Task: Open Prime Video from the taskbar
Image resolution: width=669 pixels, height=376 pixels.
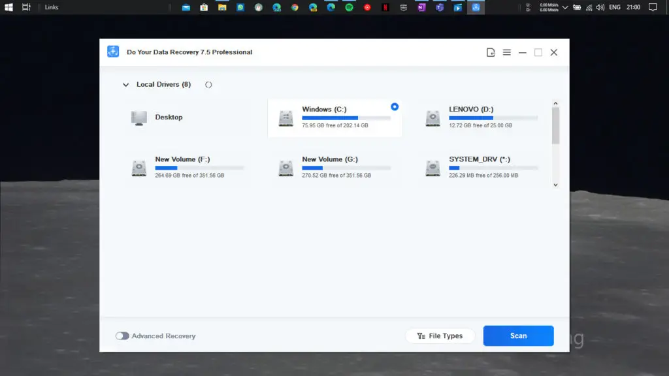Action: point(404,7)
